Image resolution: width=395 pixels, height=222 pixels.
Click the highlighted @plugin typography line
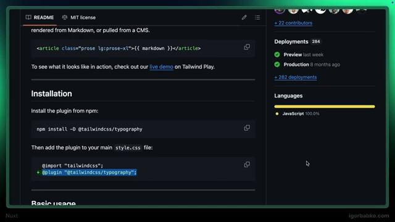click(89, 173)
